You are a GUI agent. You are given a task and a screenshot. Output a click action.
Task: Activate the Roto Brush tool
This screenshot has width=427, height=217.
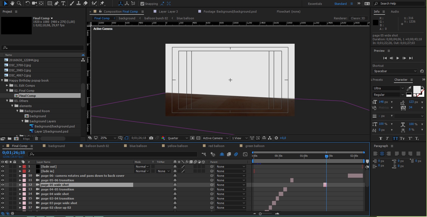94,3
